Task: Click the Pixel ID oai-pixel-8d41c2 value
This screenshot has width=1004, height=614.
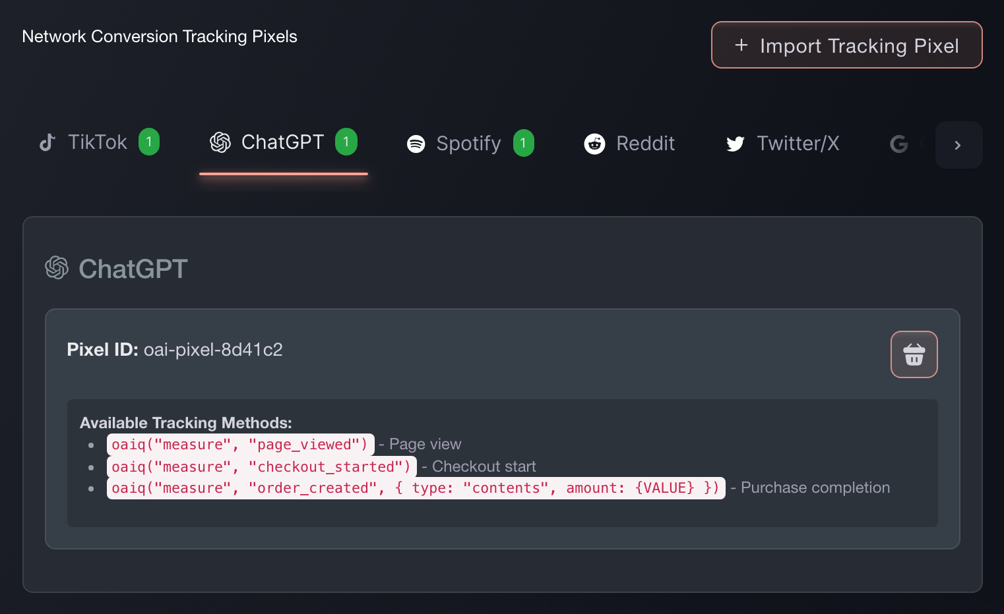Action: coord(213,350)
